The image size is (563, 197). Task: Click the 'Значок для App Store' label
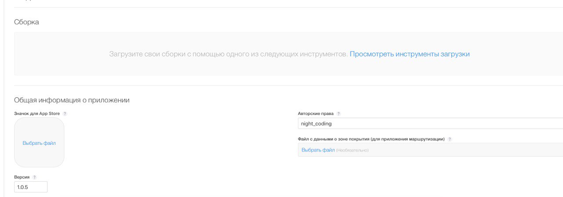37,114
